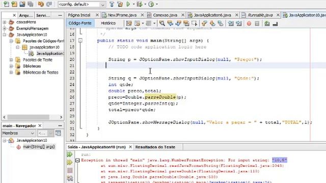Switch to the NewJFrame.java tab
The width and height of the screenshot is (326, 183).
coord(122,15)
